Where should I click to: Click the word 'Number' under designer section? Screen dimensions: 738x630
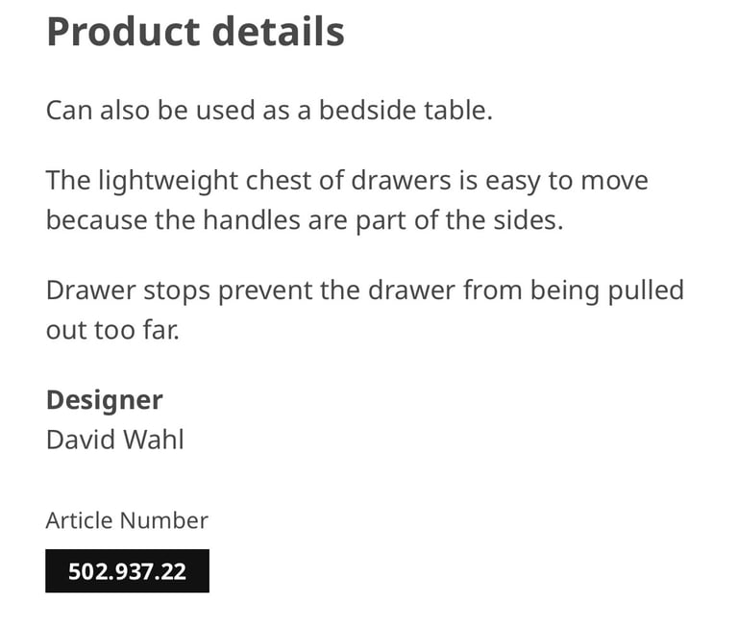[163, 520]
